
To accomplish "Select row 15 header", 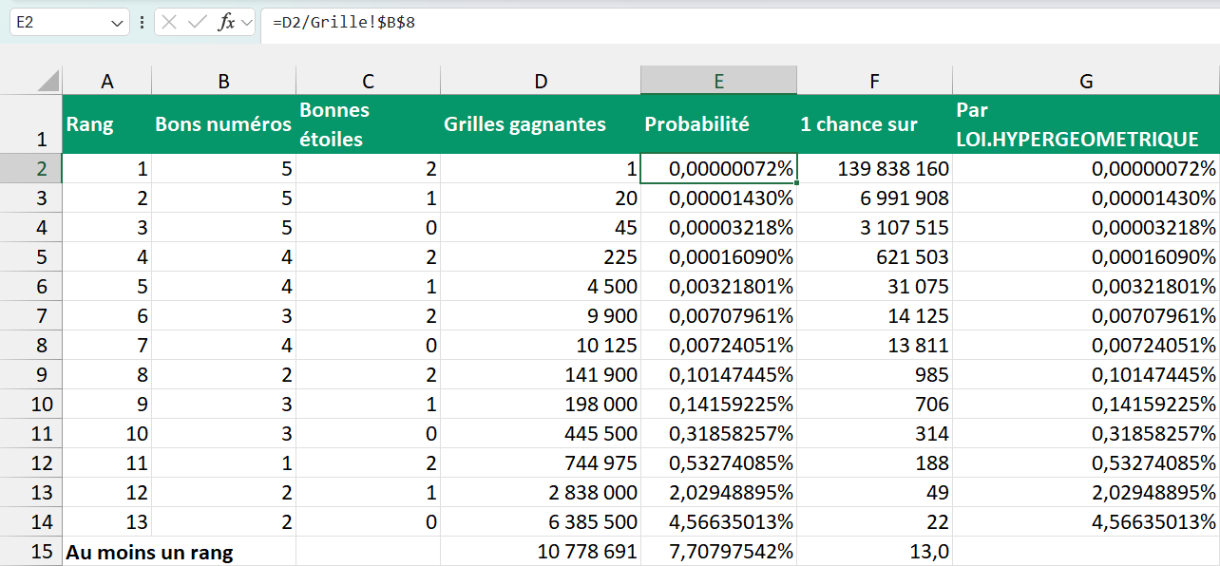I will coord(31,552).
